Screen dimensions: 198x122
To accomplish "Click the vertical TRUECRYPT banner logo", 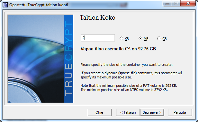I will pos(68,59).
